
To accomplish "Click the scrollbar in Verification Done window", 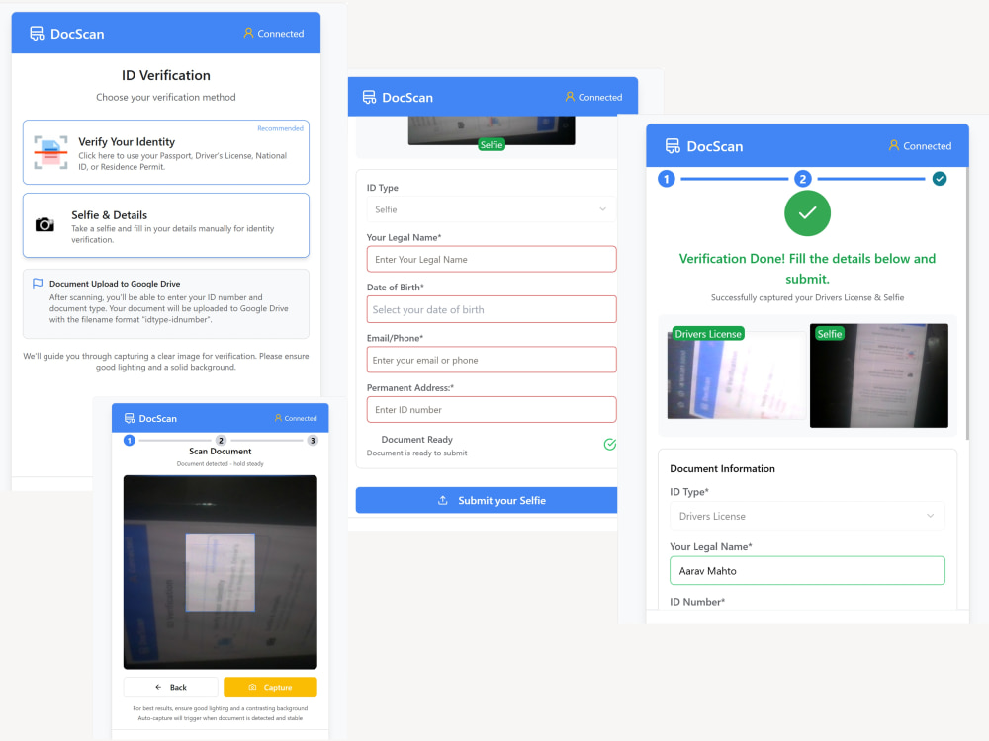I will coord(967,302).
